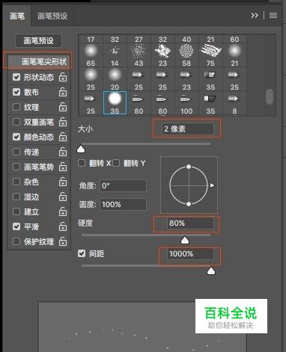Enable the 画笔笔势 checkbox
The image size is (286, 352).
click(16, 167)
